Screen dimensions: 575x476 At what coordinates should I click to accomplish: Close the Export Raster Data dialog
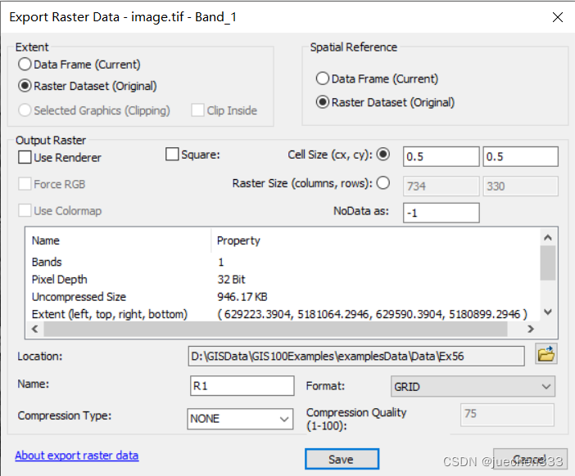click(x=558, y=17)
